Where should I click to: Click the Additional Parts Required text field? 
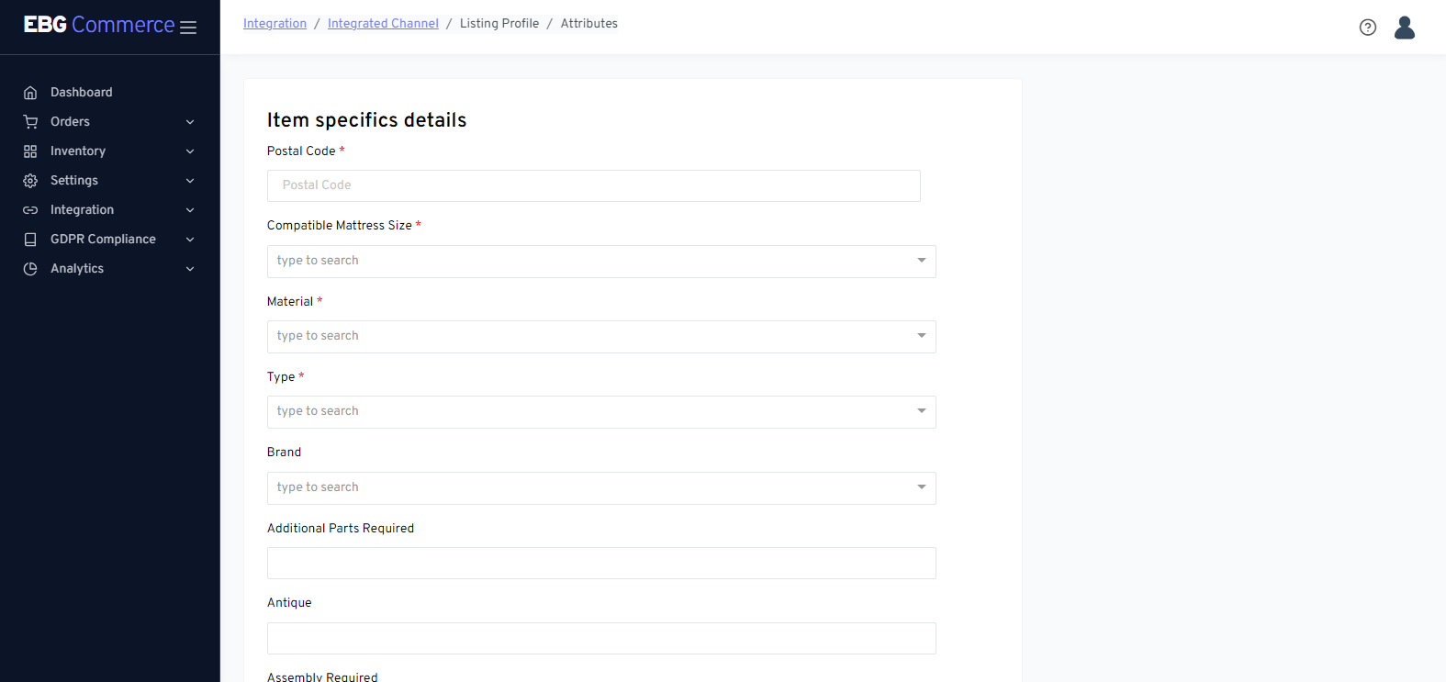click(x=600, y=564)
